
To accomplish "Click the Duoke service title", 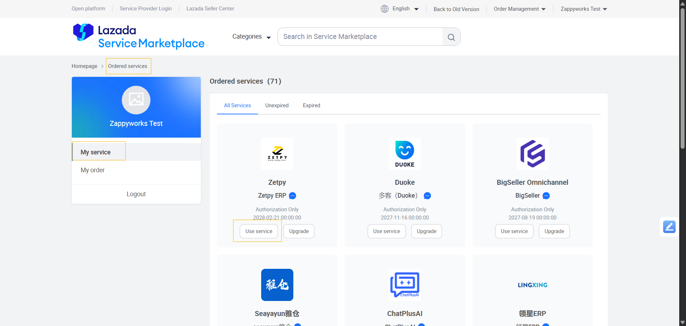I will [405, 182].
